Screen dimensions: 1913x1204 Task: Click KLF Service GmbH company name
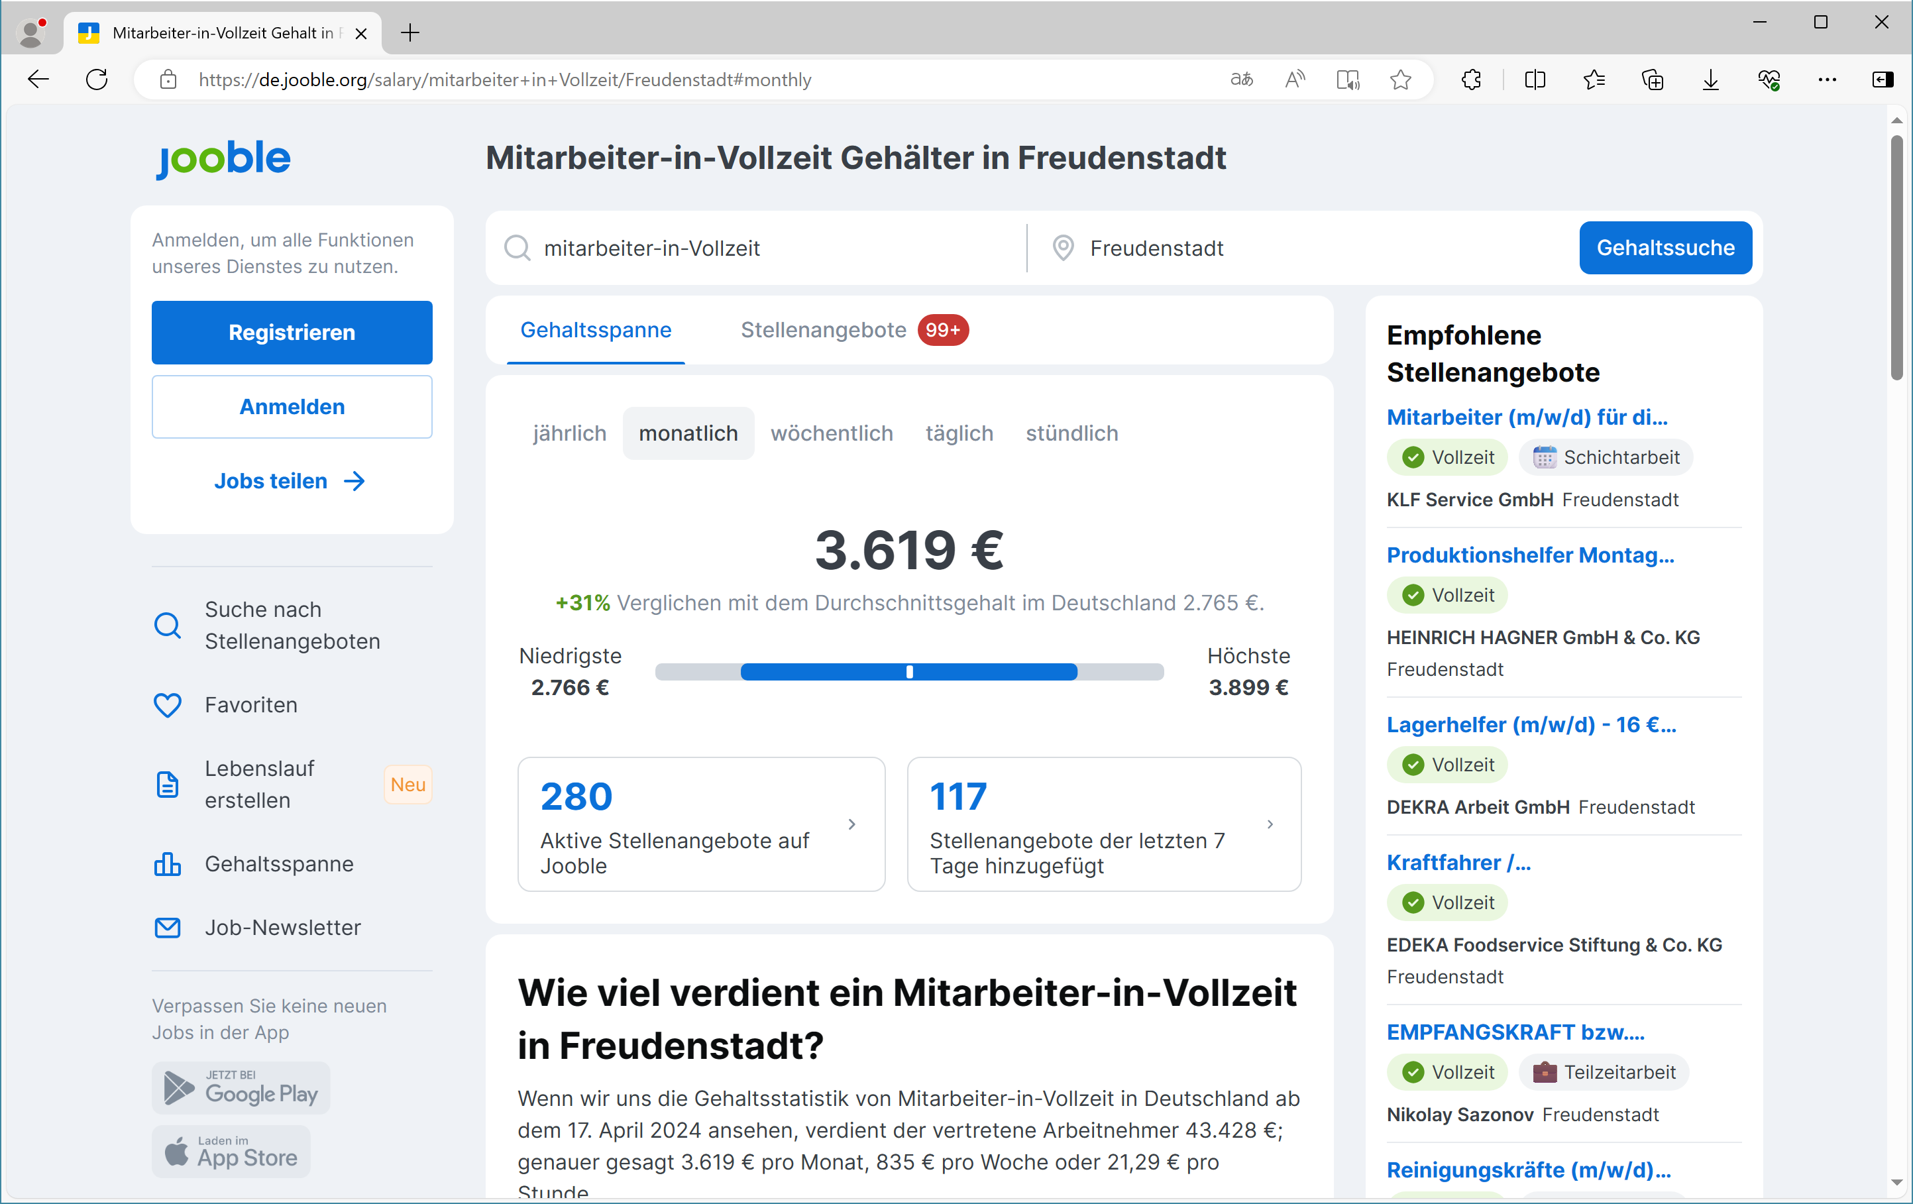point(1470,500)
